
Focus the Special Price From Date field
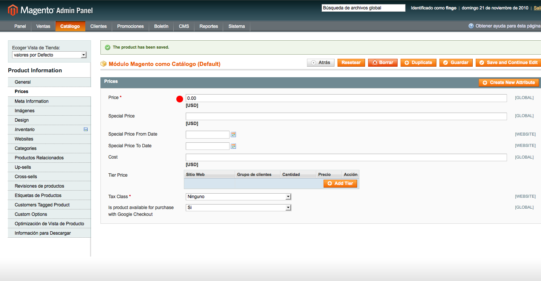(x=208, y=134)
